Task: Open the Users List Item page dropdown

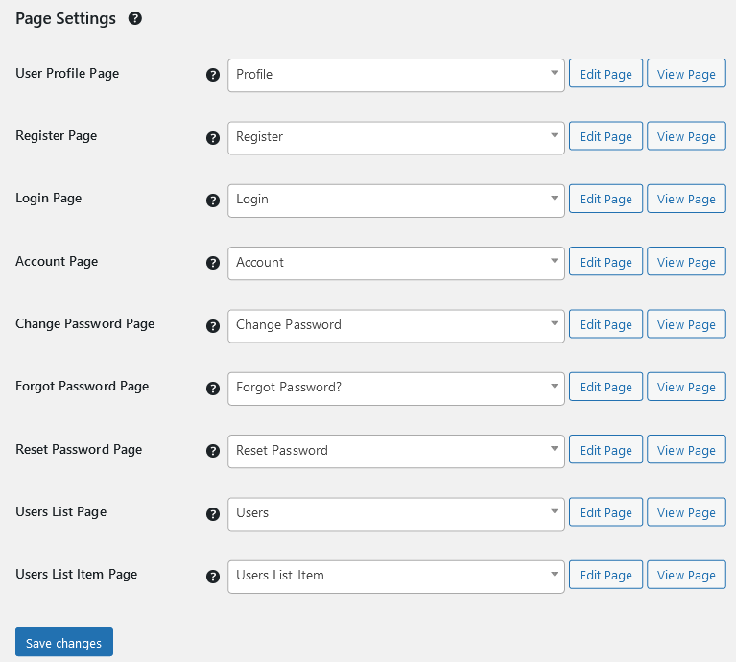Action: point(396,577)
